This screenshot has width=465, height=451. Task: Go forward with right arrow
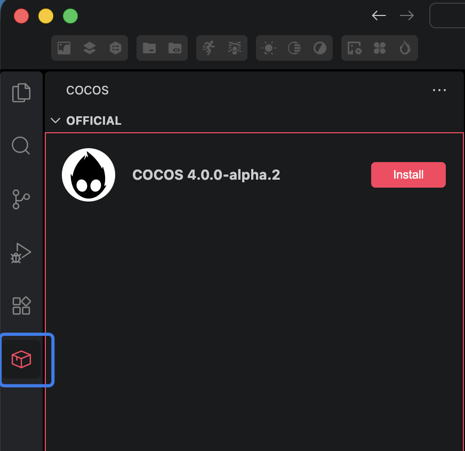[x=407, y=15]
